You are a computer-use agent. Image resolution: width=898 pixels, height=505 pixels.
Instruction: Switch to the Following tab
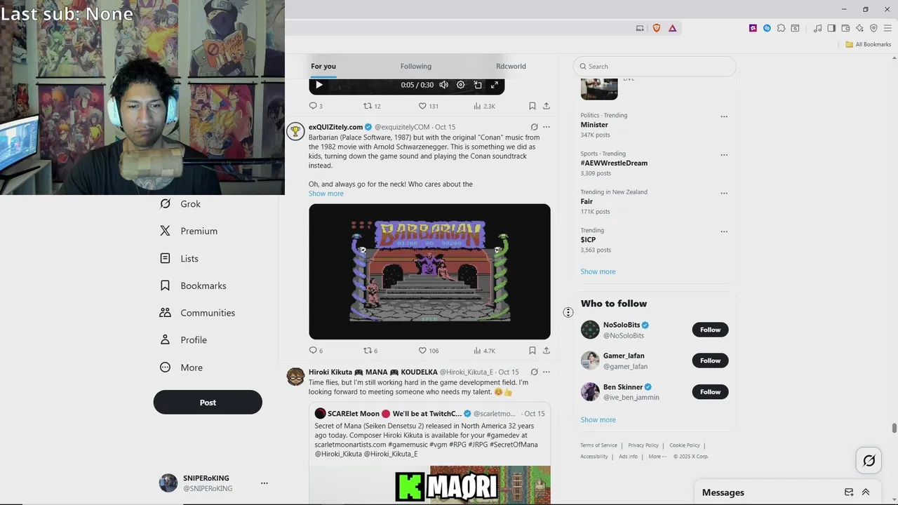(416, 66)
